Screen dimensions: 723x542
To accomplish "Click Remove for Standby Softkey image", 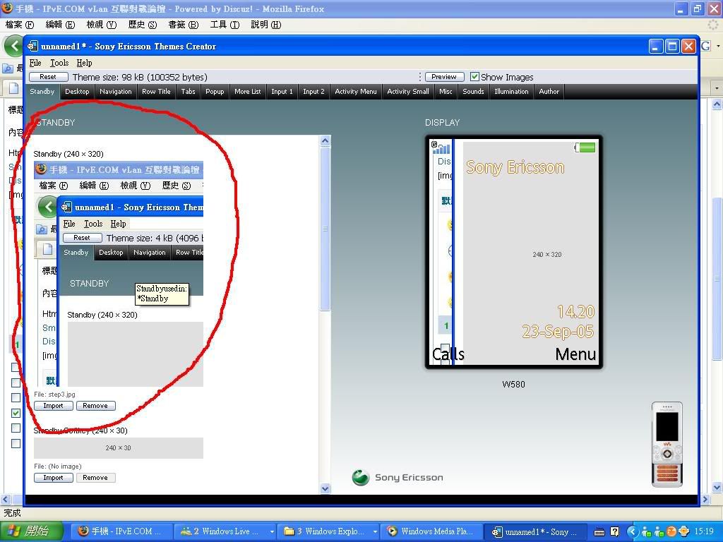I will coord(95,478).
